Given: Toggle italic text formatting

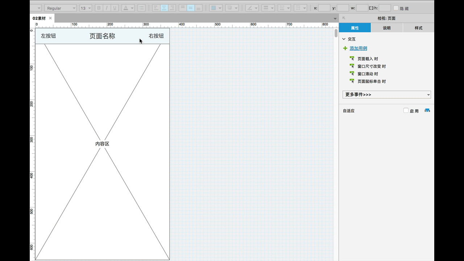Looking at the screenshot, I should [x=107, y=8].
